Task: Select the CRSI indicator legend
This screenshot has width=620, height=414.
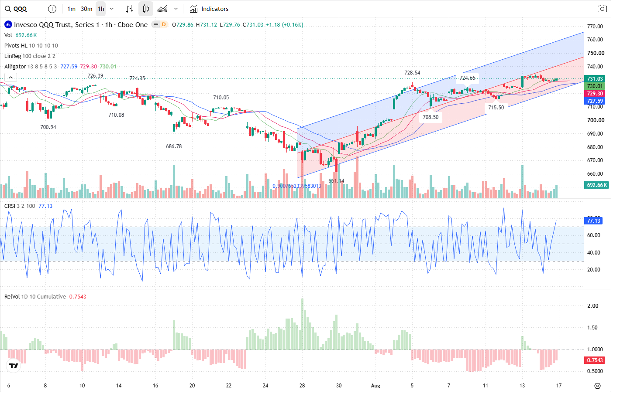Action: [20, 206]
